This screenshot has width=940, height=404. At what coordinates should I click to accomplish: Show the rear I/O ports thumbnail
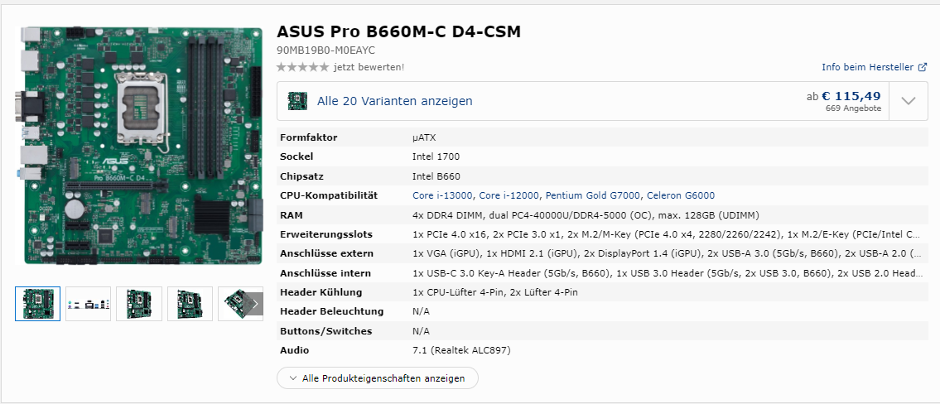click(89, 304)
